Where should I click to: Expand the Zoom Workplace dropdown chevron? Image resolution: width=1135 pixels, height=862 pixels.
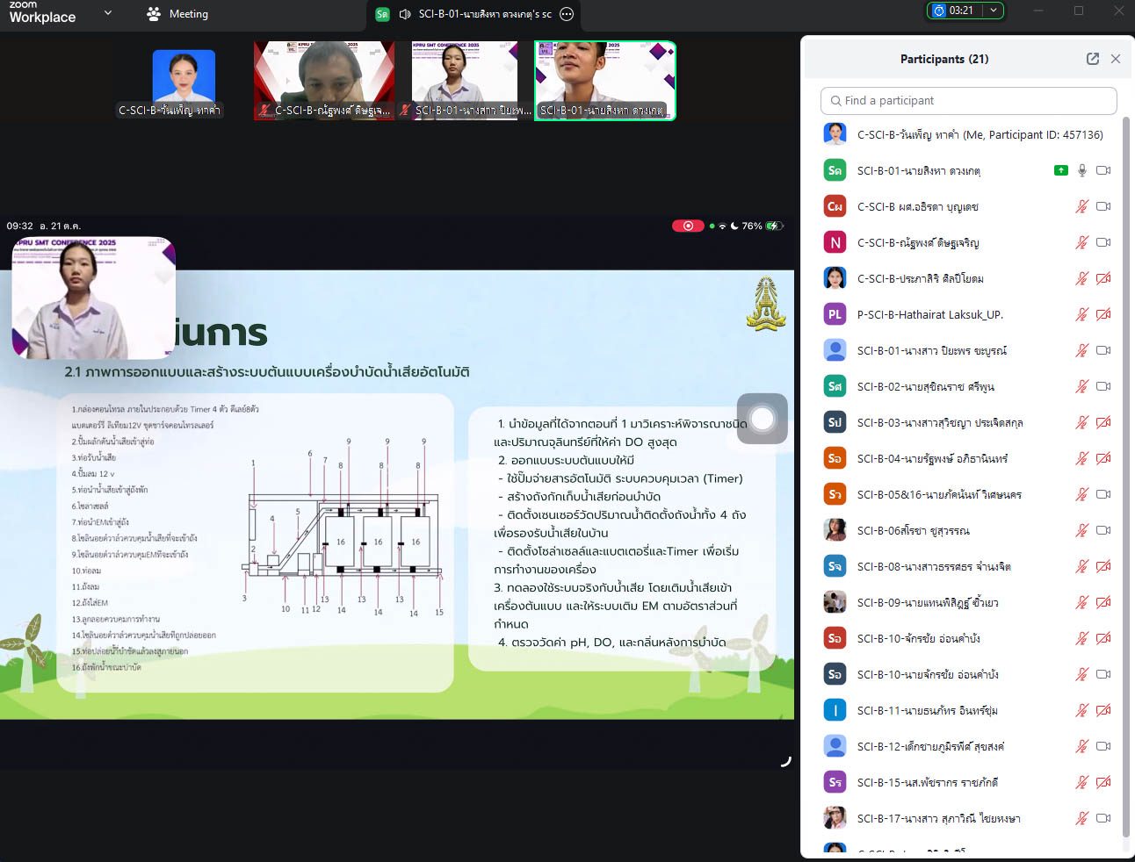[108, 13]
